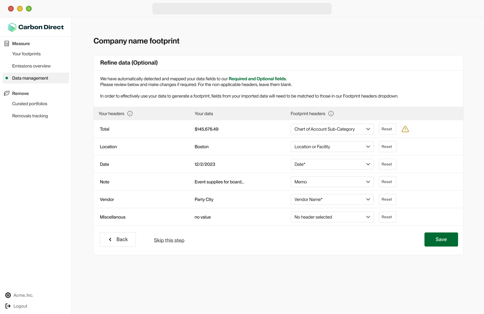The width and height of the screenshot is (484, 314).
Task: Click the Note header name cell
Action: [x=105, y=182]
